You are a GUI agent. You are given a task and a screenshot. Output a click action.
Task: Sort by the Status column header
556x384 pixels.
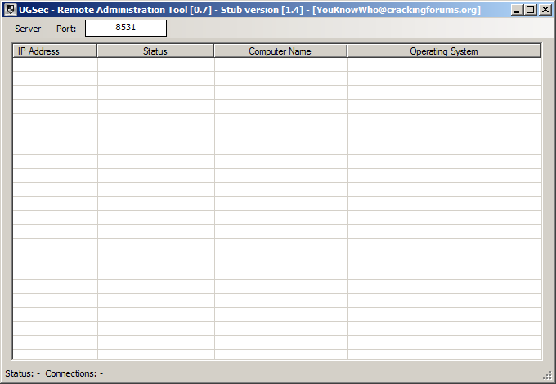155,51
